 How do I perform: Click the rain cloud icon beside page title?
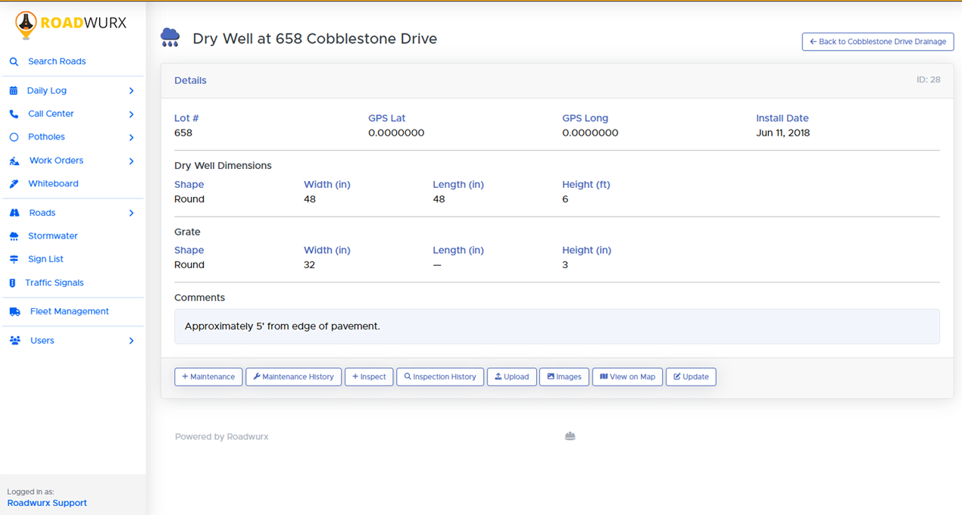170,38
